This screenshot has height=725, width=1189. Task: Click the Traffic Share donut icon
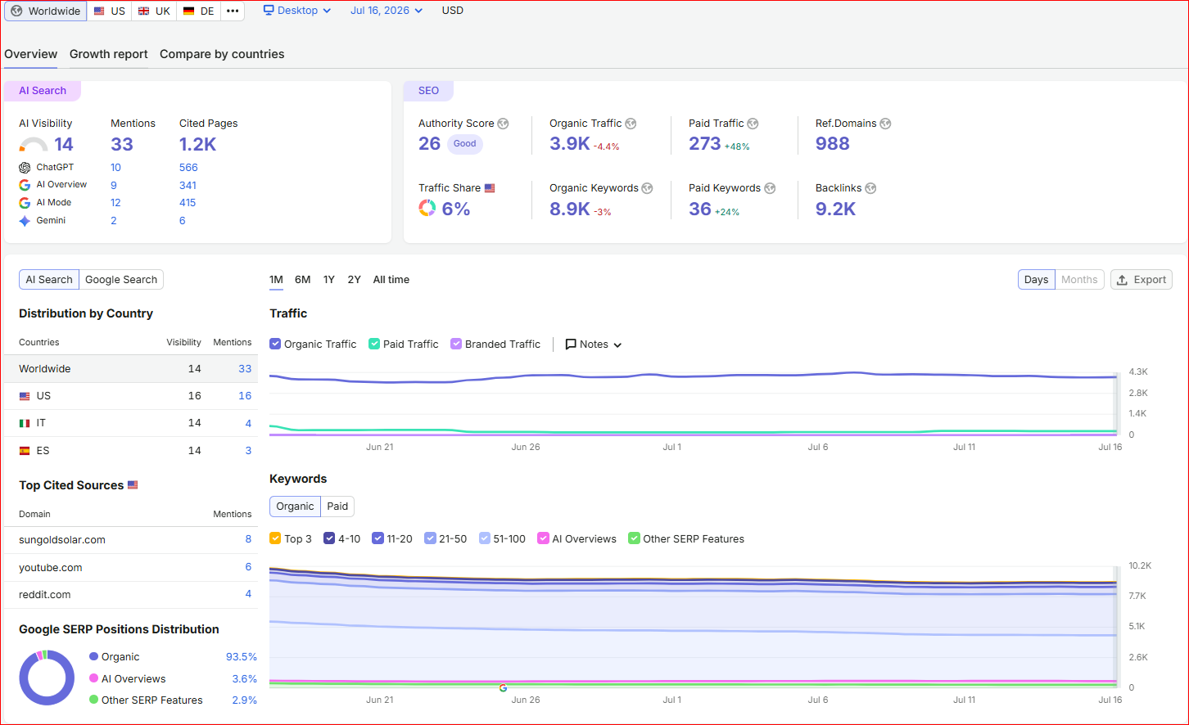tap(427, 209)
